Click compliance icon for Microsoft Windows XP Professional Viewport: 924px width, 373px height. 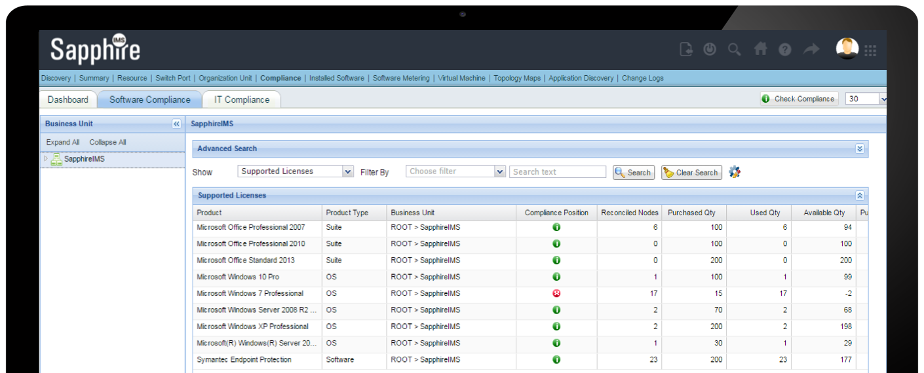[x=556, y=327]
